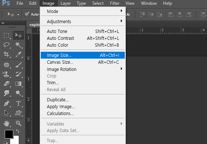Open the Help menu
207x144 pixels.
[167, 3]
